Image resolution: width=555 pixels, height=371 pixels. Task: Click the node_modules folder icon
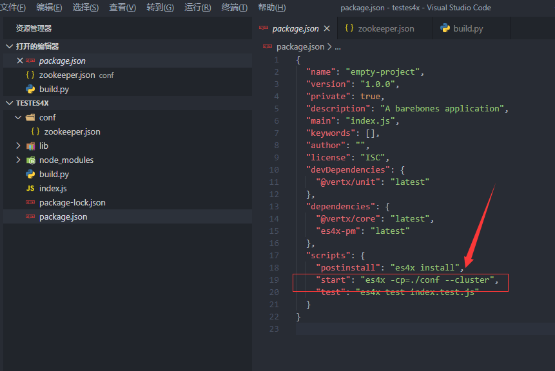(x=30, y=160)
